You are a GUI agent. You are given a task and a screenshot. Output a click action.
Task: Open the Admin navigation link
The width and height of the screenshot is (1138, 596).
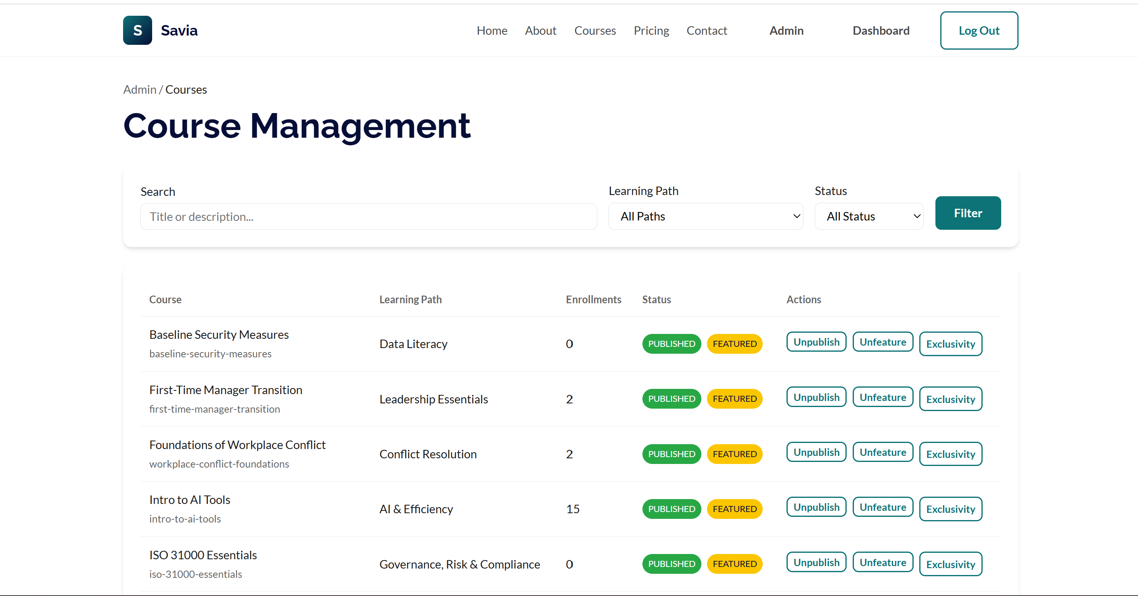click(x=786, y=31)
